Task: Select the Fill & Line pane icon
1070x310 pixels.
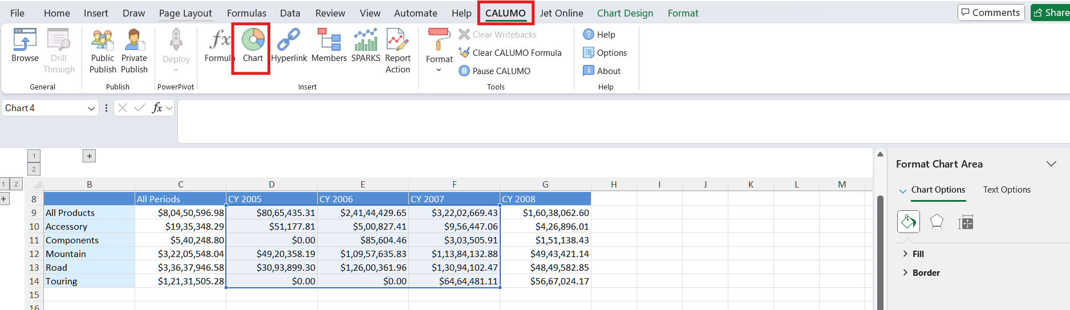Action: point(909,222)
